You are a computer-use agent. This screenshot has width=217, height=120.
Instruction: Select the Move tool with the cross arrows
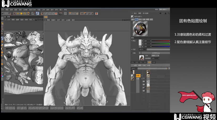click(18, 13)
